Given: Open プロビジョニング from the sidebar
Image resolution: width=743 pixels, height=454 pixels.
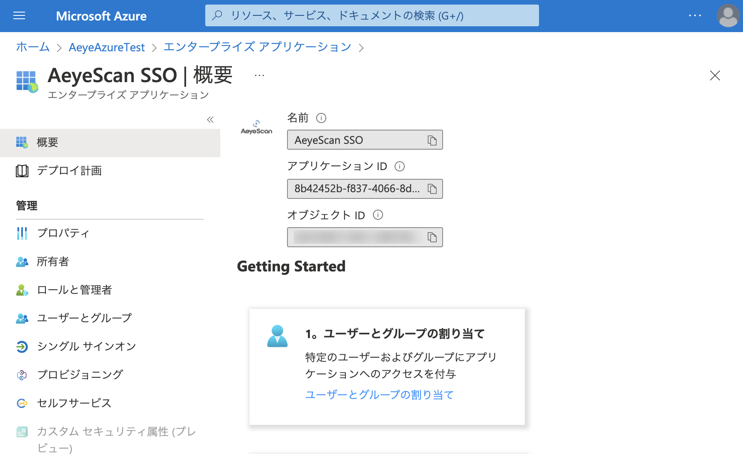Looking at the screenshot, I should (x=80, y=375).
